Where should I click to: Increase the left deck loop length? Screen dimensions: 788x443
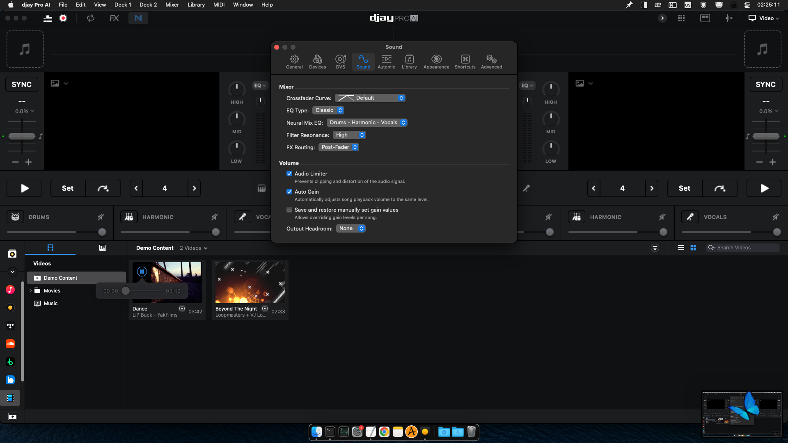coord(195,188)
